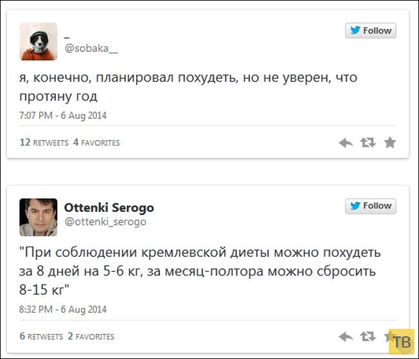The width and height of the screenshot is (419, 359).
Task: Click the Kremlin diet tweet text
Action: (200, 270)
